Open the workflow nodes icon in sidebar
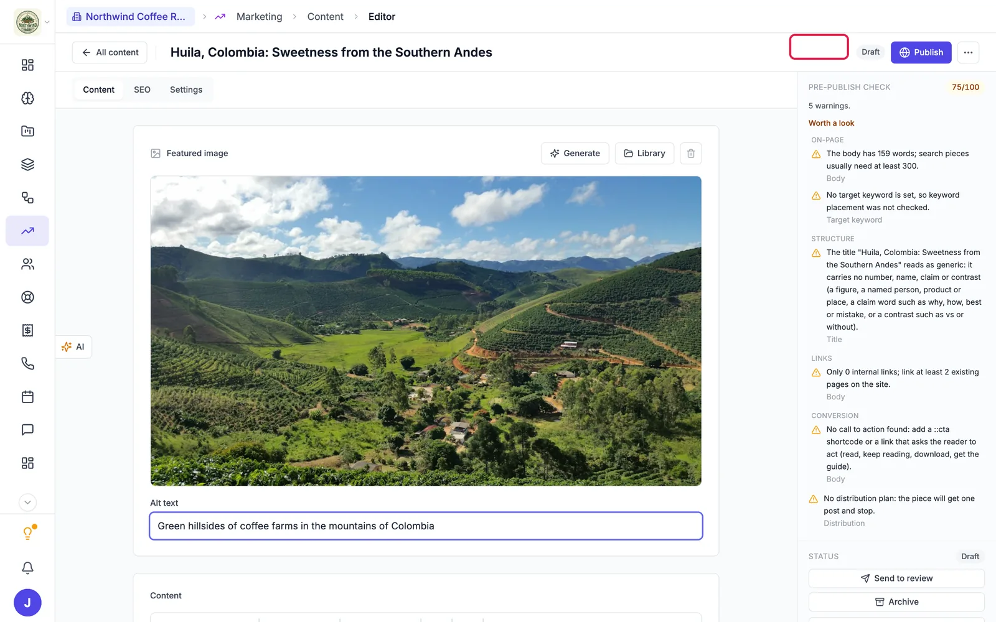 [x=27, y=198]
